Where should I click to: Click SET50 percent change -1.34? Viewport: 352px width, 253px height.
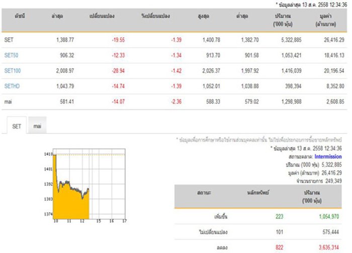tap(176, 55)
